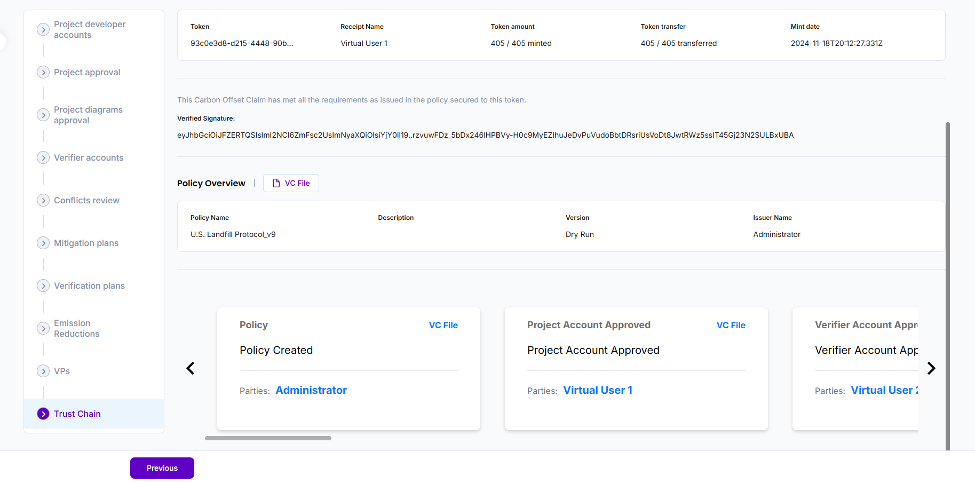Click the Administrator party link

(311, 390)
